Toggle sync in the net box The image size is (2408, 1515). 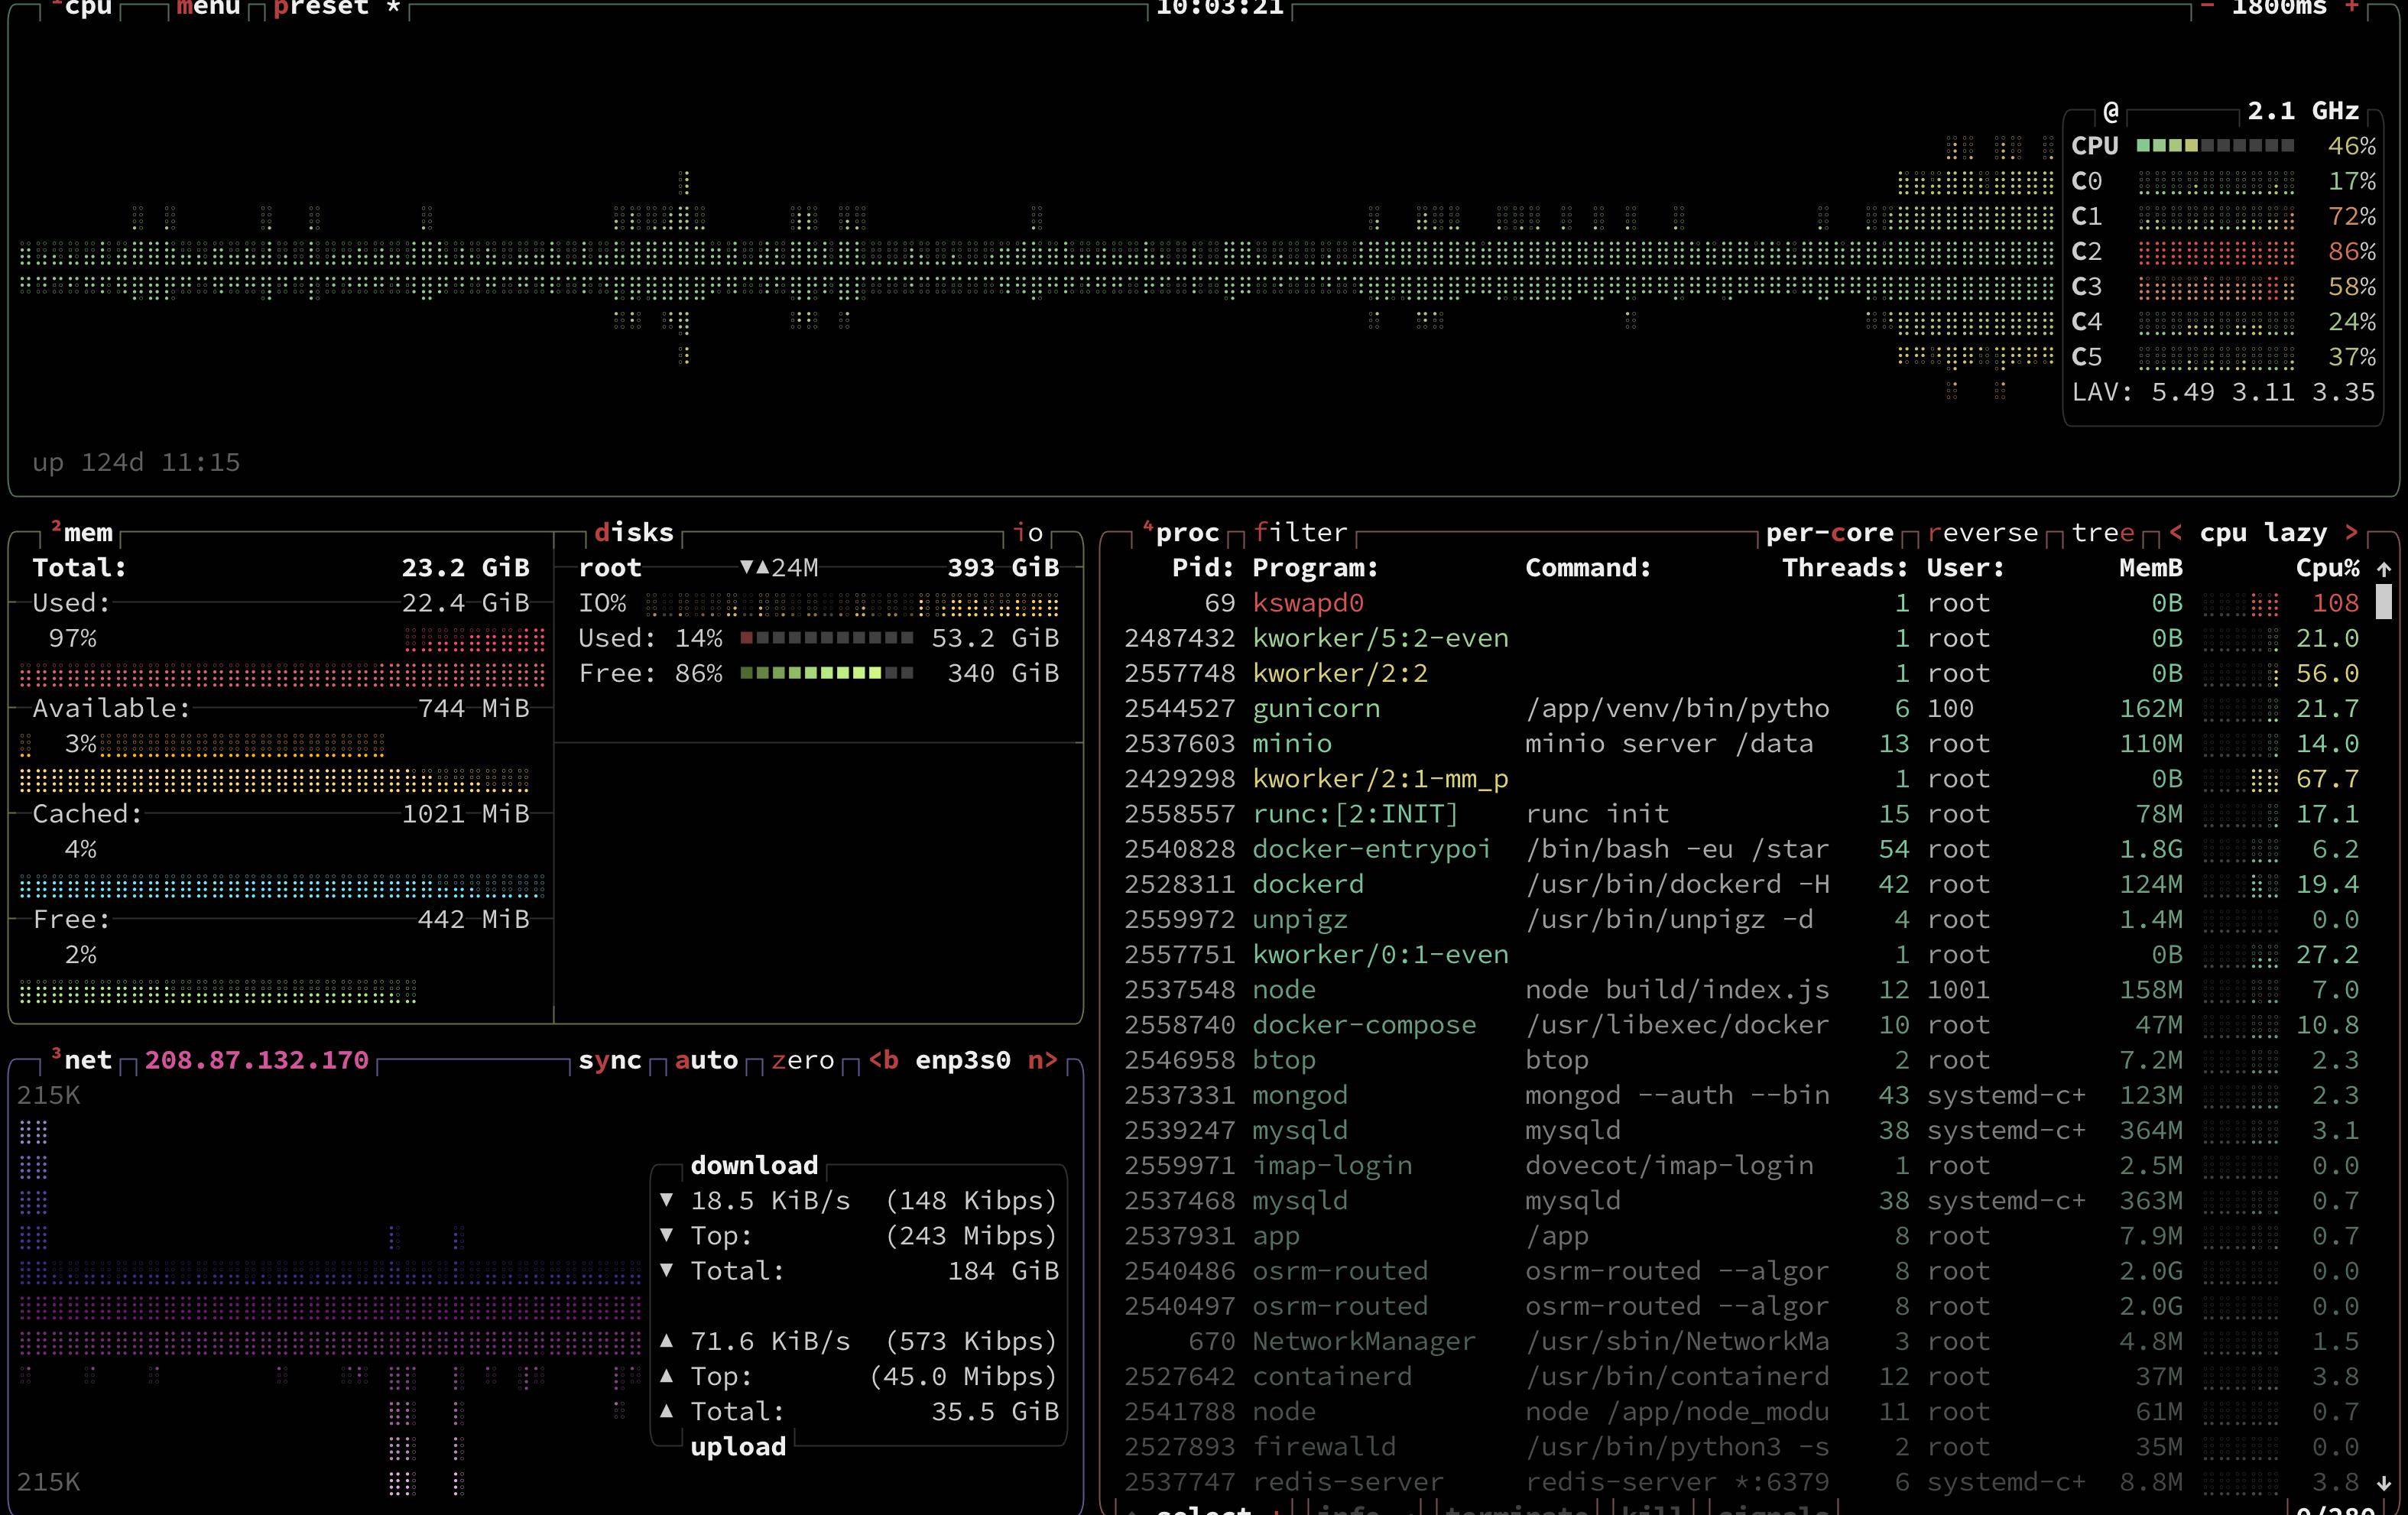click(610, 1060)
